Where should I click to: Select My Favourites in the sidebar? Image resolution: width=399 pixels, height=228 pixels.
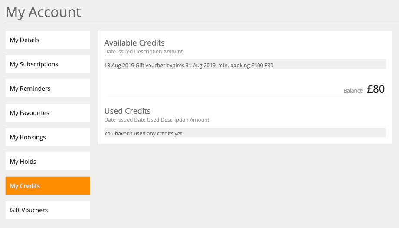[48, 113]
